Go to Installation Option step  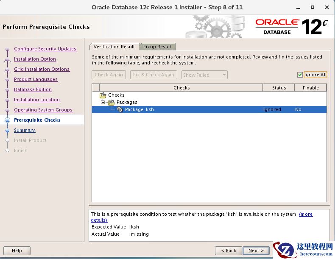35,59
